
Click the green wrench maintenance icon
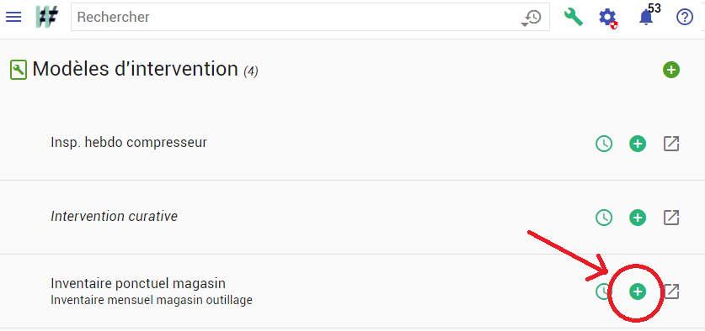tap(574, 18)
